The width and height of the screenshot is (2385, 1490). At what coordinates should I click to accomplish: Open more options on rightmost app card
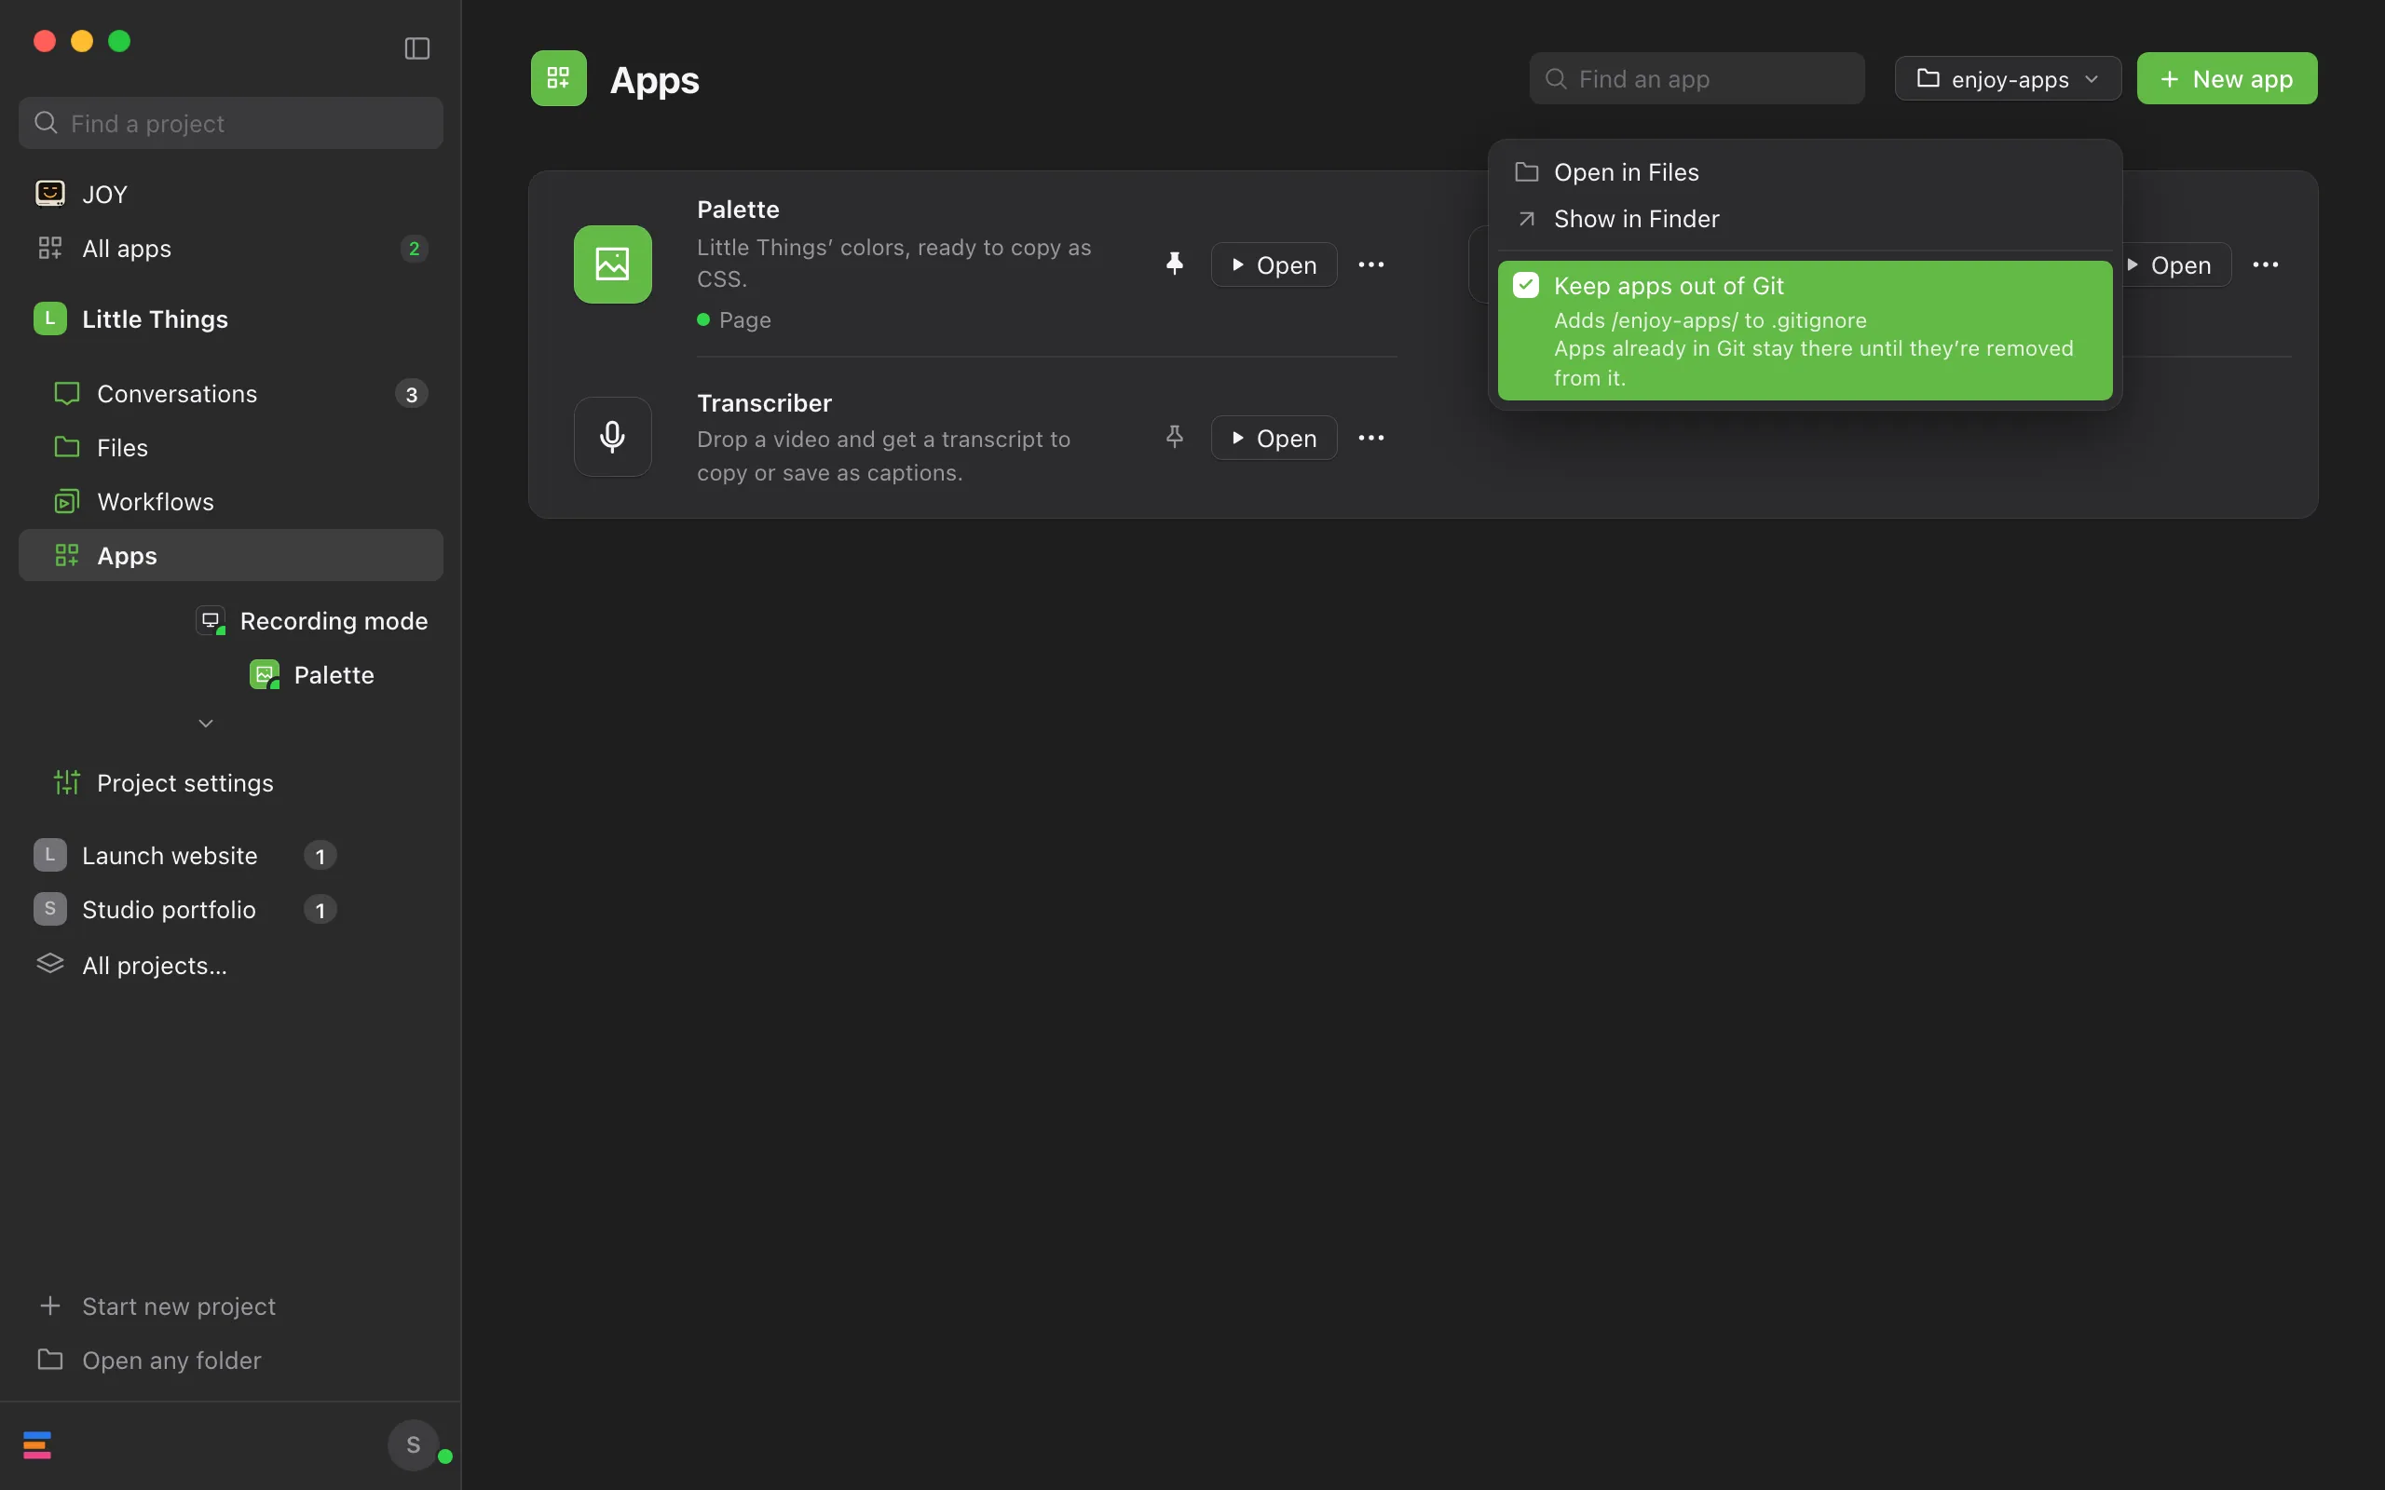click(2266, 265)
